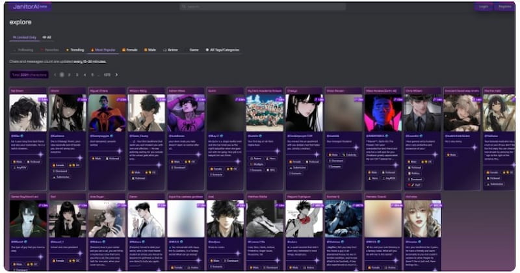Open the Register button
The width and height of the screenshot is (520, 273).
point(504,6)
